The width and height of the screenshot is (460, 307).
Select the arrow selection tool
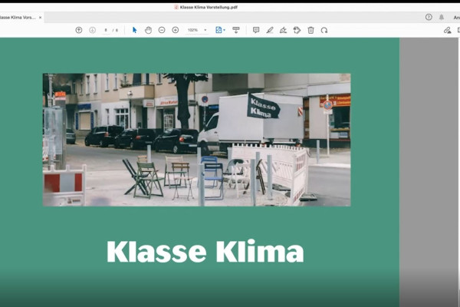(x=134, y=30)
